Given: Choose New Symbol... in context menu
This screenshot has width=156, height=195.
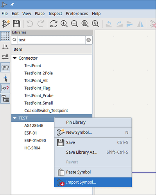Looking at the screenshot, I should (x=93, y=132).
